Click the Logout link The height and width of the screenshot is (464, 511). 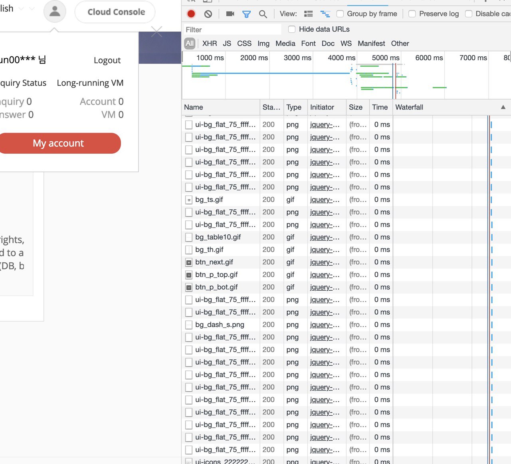107,60
